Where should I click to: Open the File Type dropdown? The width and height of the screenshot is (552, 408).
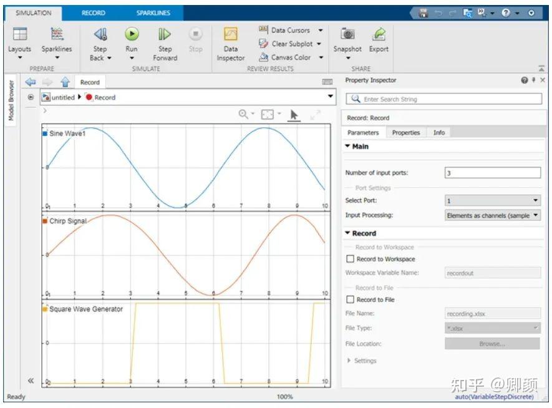[535, 328]
